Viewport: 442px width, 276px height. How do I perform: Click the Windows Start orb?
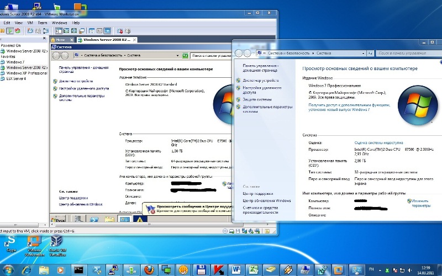(x=9, y=269)
